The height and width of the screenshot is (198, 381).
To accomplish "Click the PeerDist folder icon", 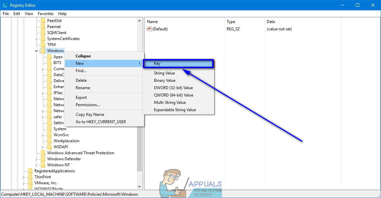I will coord(43,21).
